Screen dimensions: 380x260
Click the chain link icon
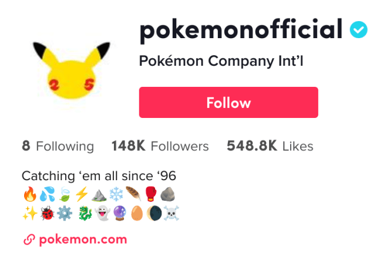coord(28,239)
